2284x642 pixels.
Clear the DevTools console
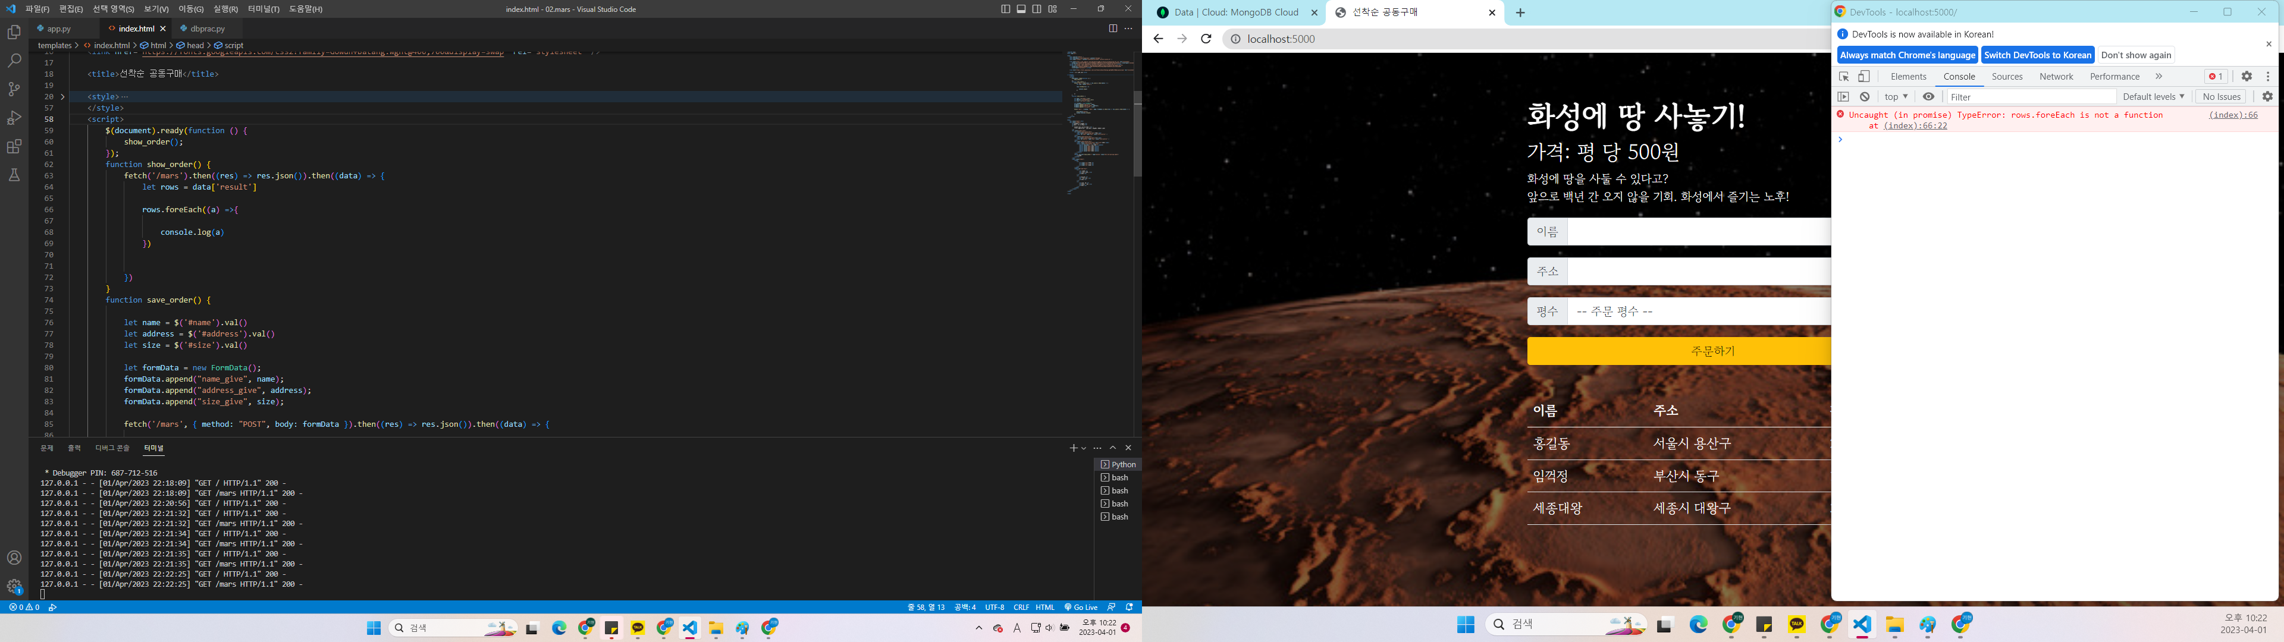coord(1865,97)
